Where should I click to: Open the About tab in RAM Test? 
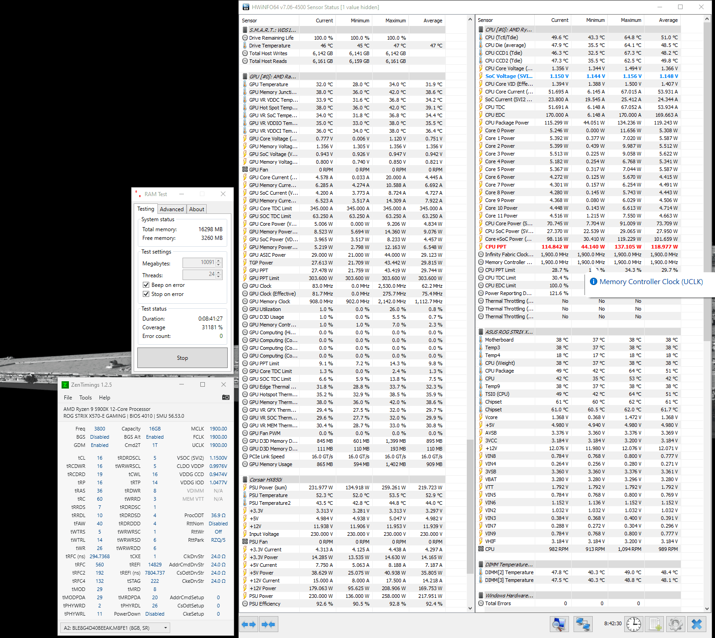(x=197, y=209)
